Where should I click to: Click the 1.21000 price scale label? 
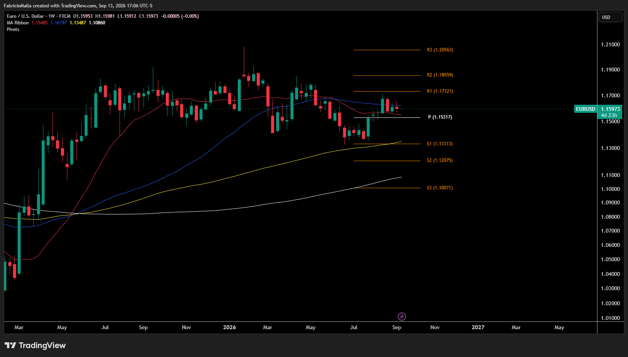pyautogui.click(x=610, y=45)
